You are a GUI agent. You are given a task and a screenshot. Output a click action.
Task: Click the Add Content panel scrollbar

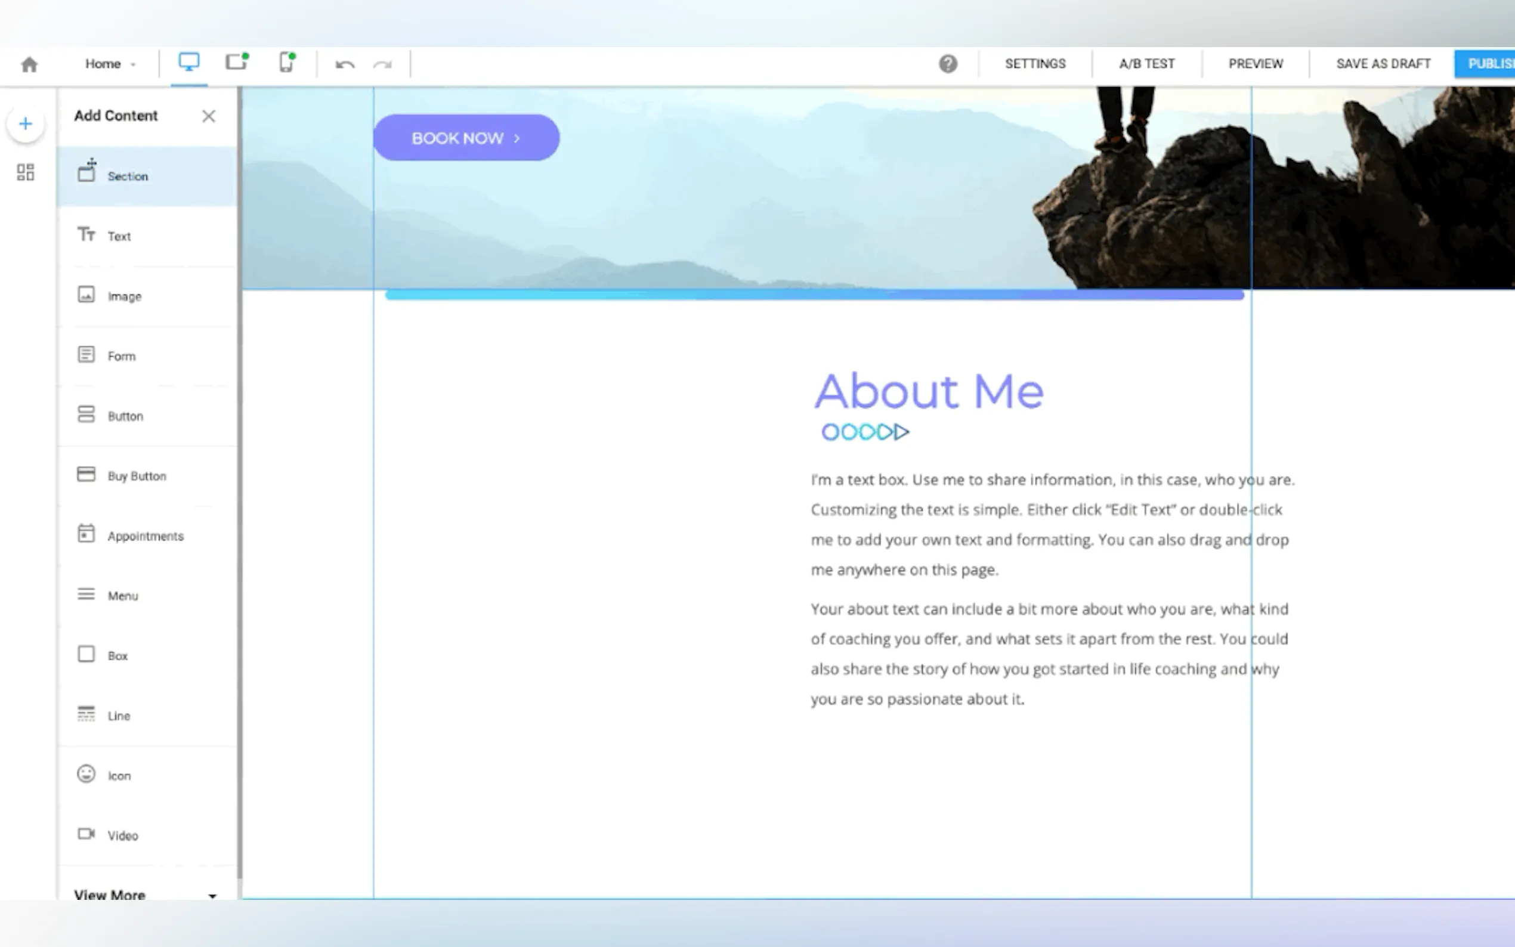[239, 482]
